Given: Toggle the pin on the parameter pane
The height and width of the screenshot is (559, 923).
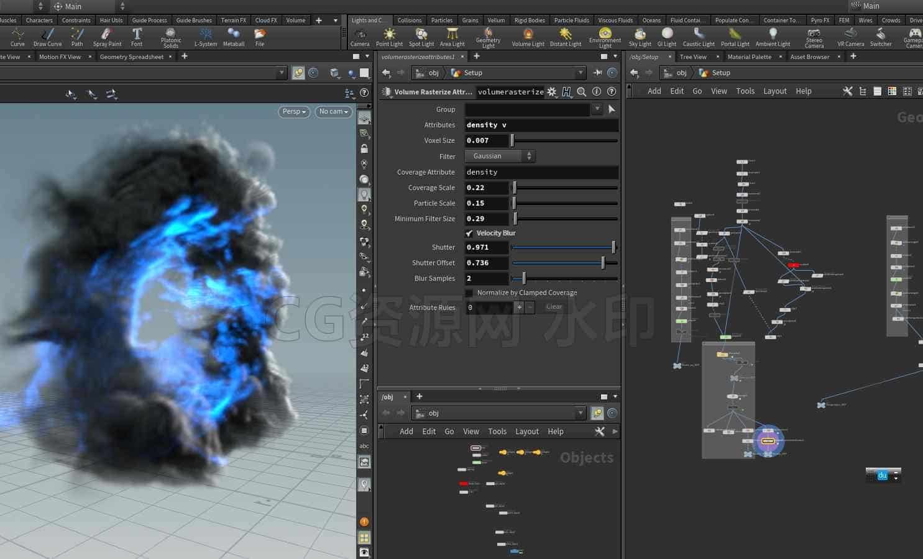Looking at the screenshot, I should pyautogui.click(x=597, y=73).
